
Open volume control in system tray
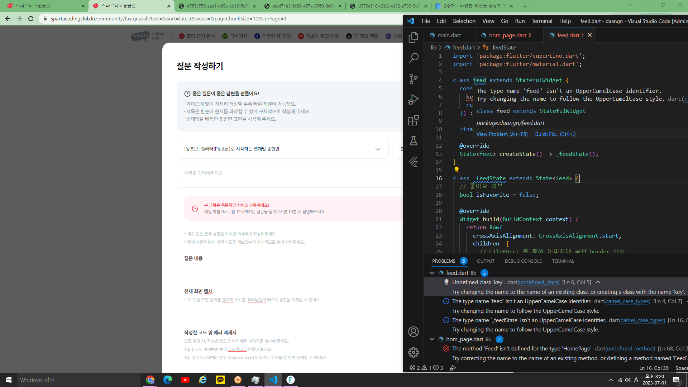click(x=628, y=380)
